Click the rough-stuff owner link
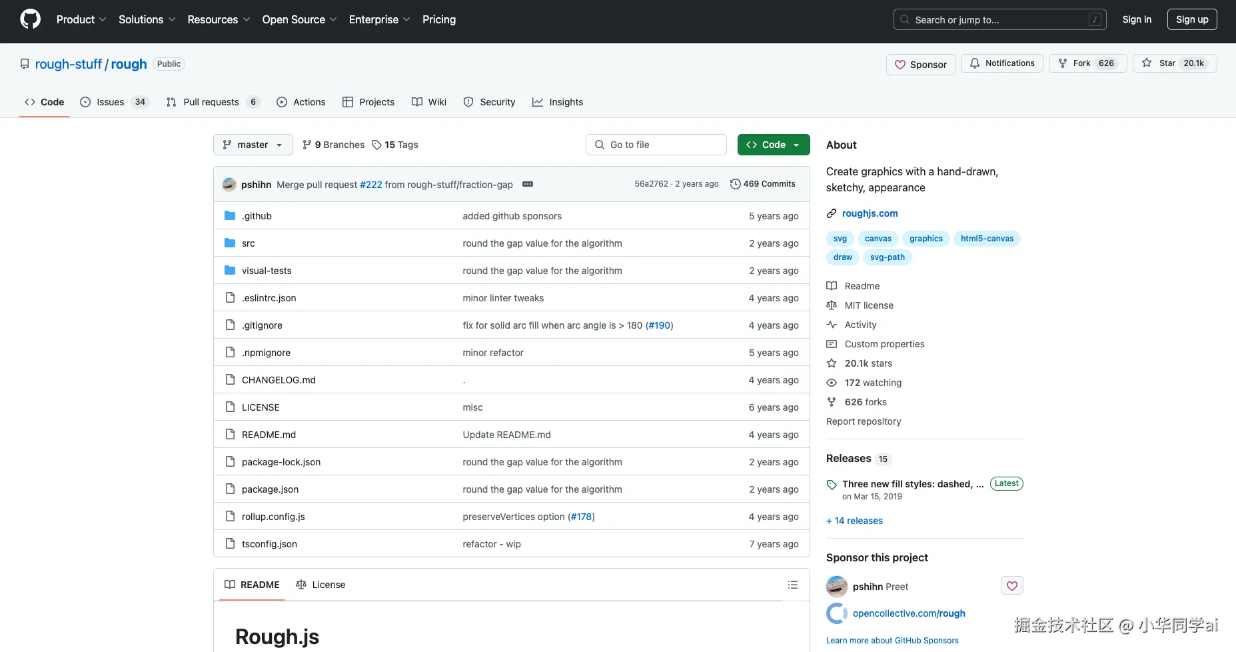 (x=69, y=64)
